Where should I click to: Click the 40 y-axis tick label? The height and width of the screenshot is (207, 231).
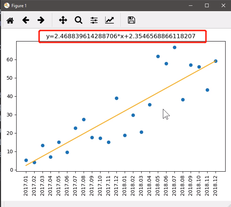pos(10,96)
